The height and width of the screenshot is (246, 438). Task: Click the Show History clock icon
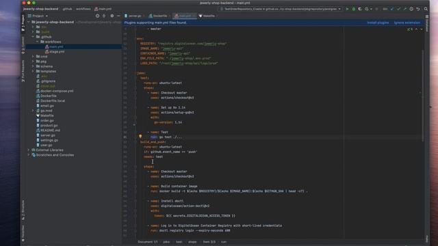click(411, 9)
